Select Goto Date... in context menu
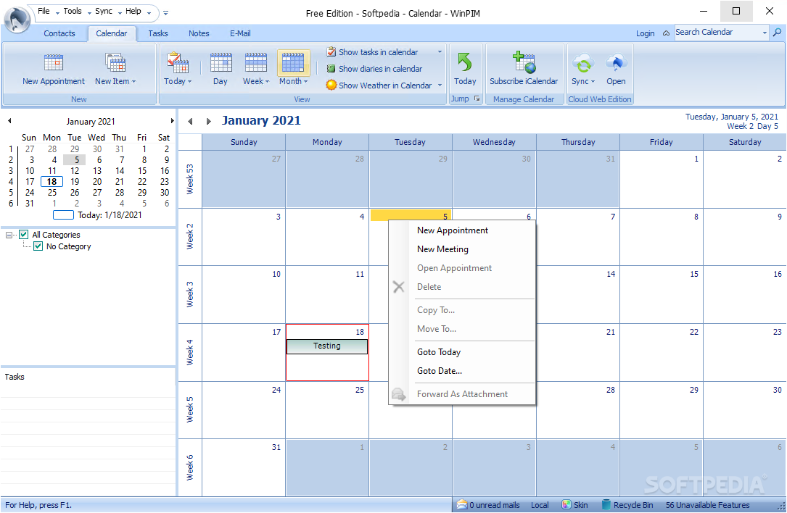This screenshot has height=513, width=787. click(x=462, y=371)
